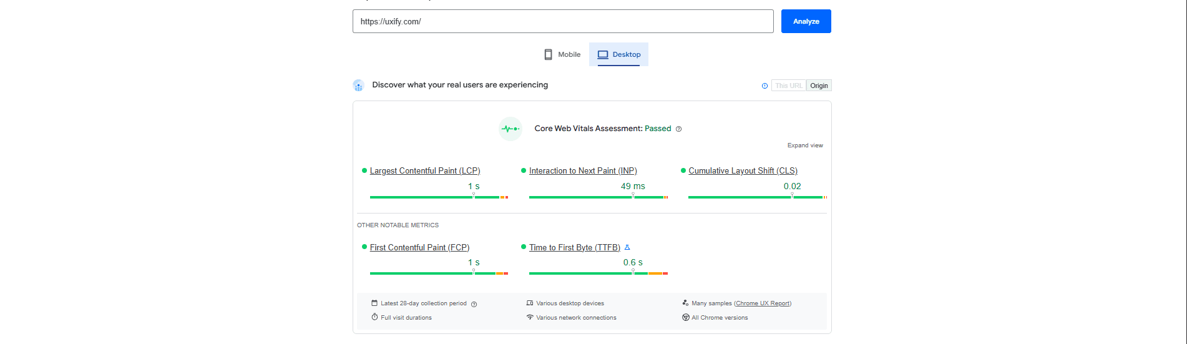Click the Various network connections text
Viewport: 1187px width, 344px height.
[x=576, y=318]
